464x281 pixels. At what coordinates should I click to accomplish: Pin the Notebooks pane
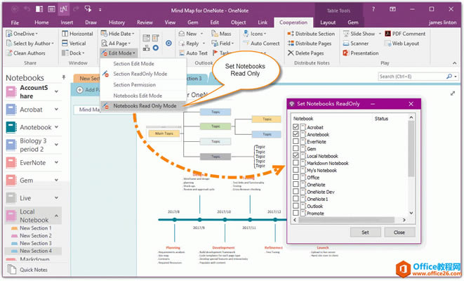(64, 77)
